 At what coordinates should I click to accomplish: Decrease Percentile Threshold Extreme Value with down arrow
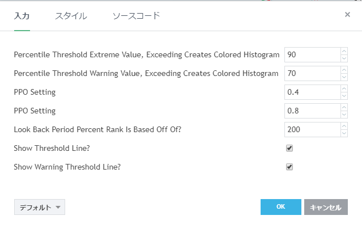click(344, 58)
